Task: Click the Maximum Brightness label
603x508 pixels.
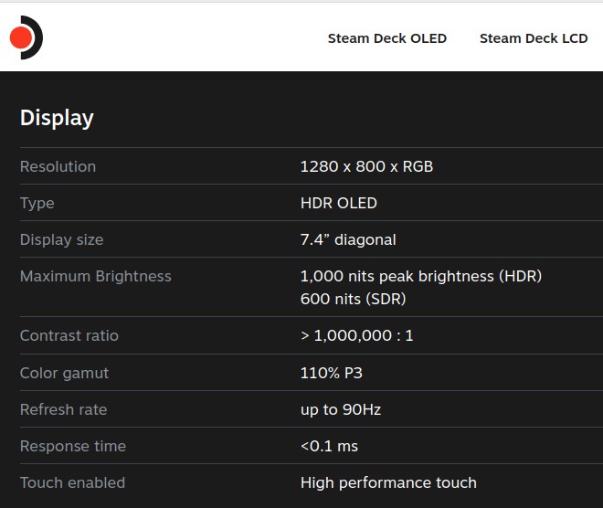Action: [x=96, y=277]
